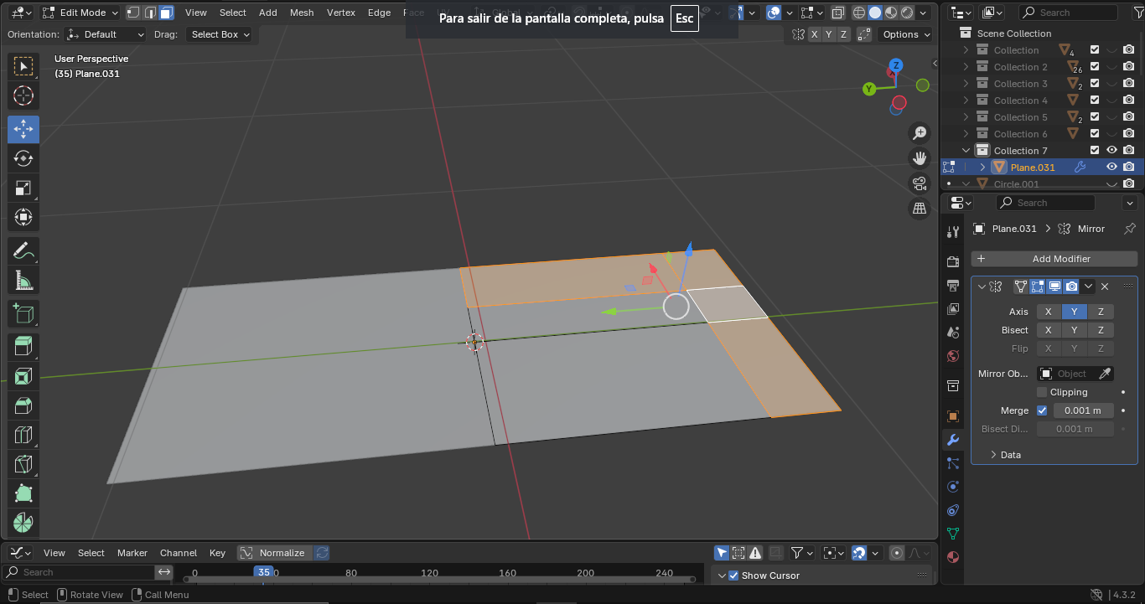Viewport: 1145px width, 604px height.
Task: Pick the Rotate tool
Action: coord(23,158)
